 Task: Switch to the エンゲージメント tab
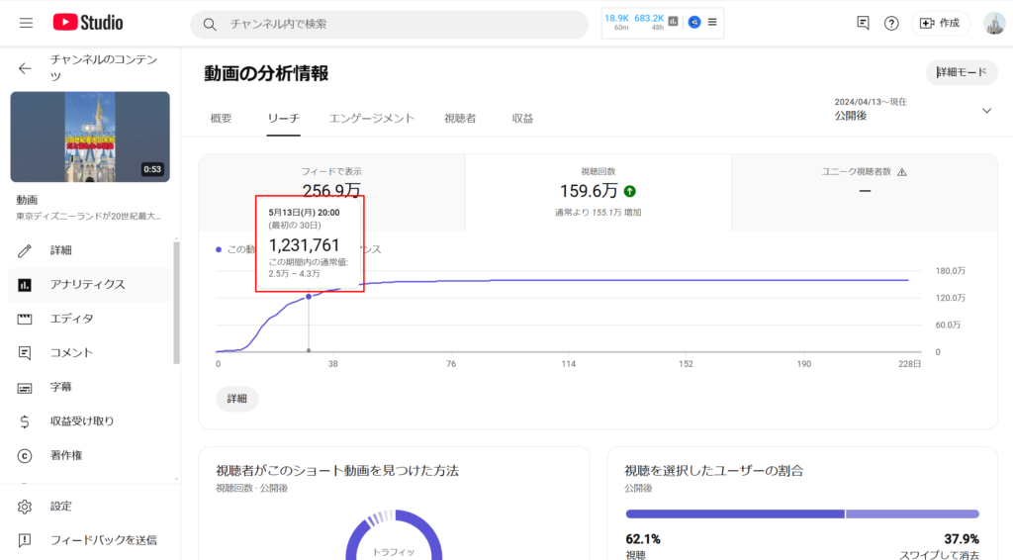(x=371, y=119)
